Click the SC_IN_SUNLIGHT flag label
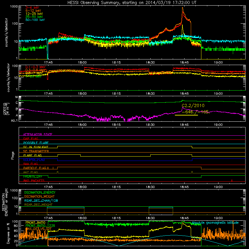Image resolution: width=249 pixels, height=249 pixels. [36, 147]
